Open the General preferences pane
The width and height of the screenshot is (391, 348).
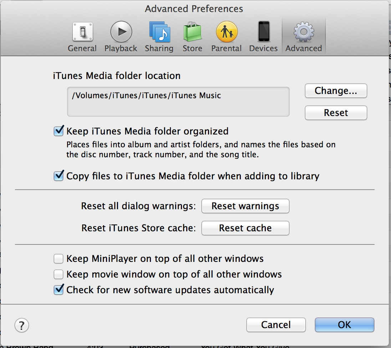pos(82,37)
